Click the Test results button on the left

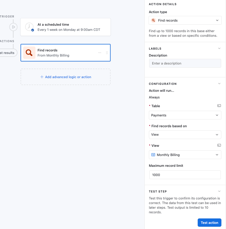pyautogui.click(x=7, y=53)
